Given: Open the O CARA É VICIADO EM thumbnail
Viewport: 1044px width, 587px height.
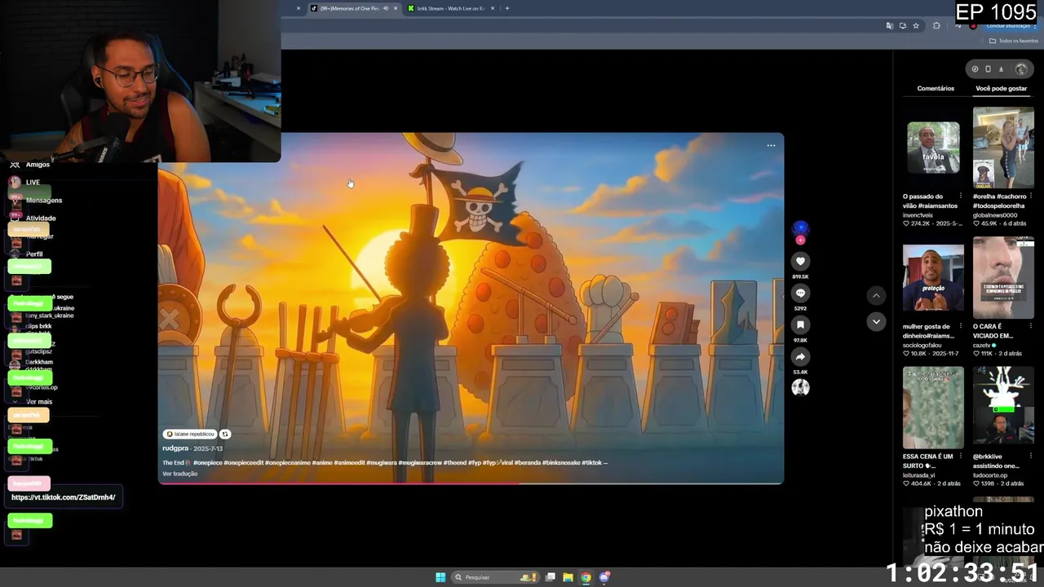Looking at the screenshot, I should tap(1003, 278).
